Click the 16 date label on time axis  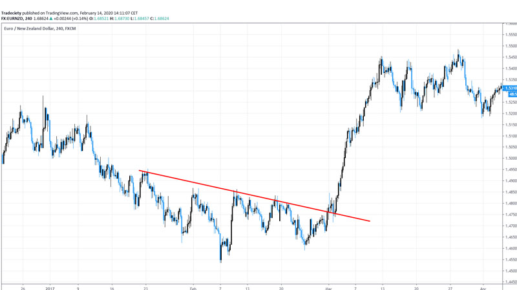(x=112, y=288)
